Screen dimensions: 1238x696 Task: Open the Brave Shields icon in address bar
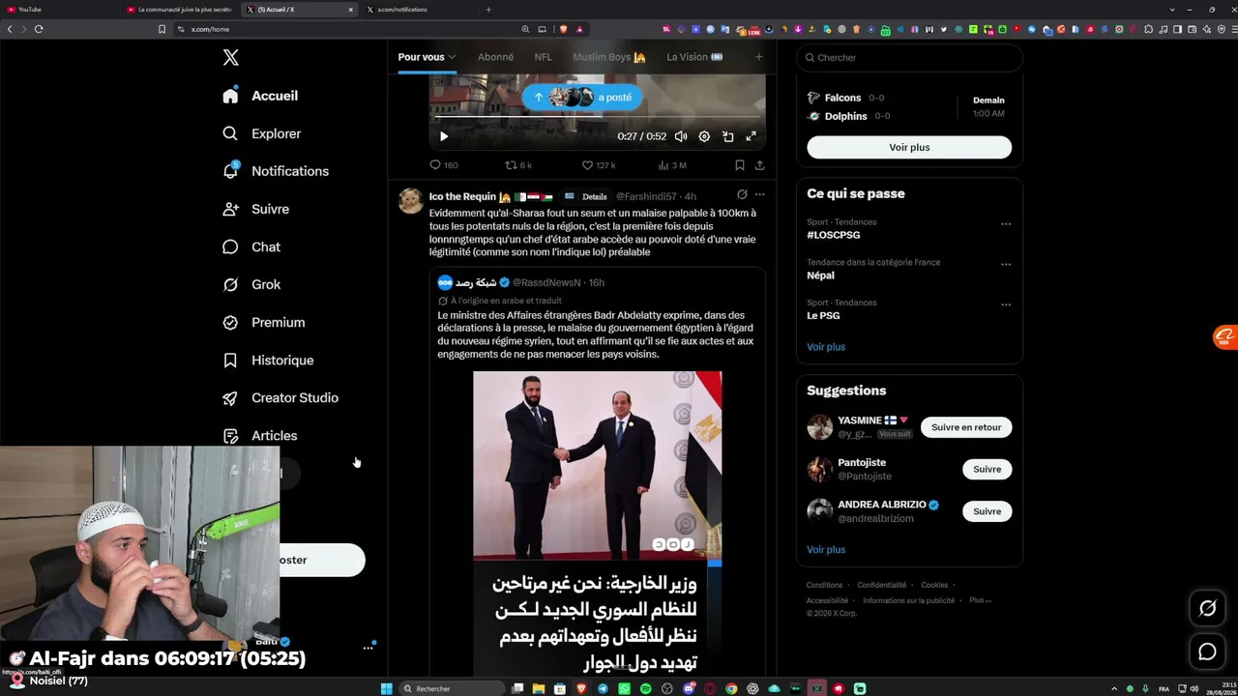coord(564,29)
